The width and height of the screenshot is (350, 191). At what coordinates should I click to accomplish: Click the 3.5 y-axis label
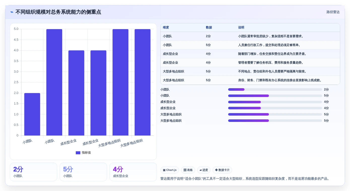(16, 61)
